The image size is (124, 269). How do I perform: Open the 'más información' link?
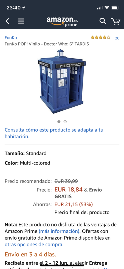pyautogui.click(x=59, y=231)
